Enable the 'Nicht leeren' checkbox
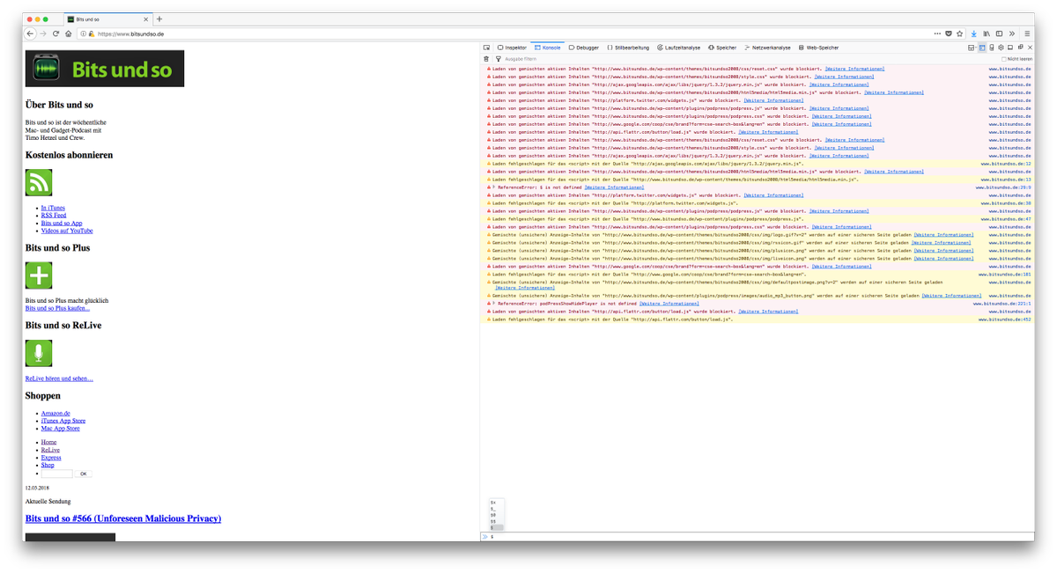Viewport: 1057px width, 573px height. click(x=1004, y=58)
